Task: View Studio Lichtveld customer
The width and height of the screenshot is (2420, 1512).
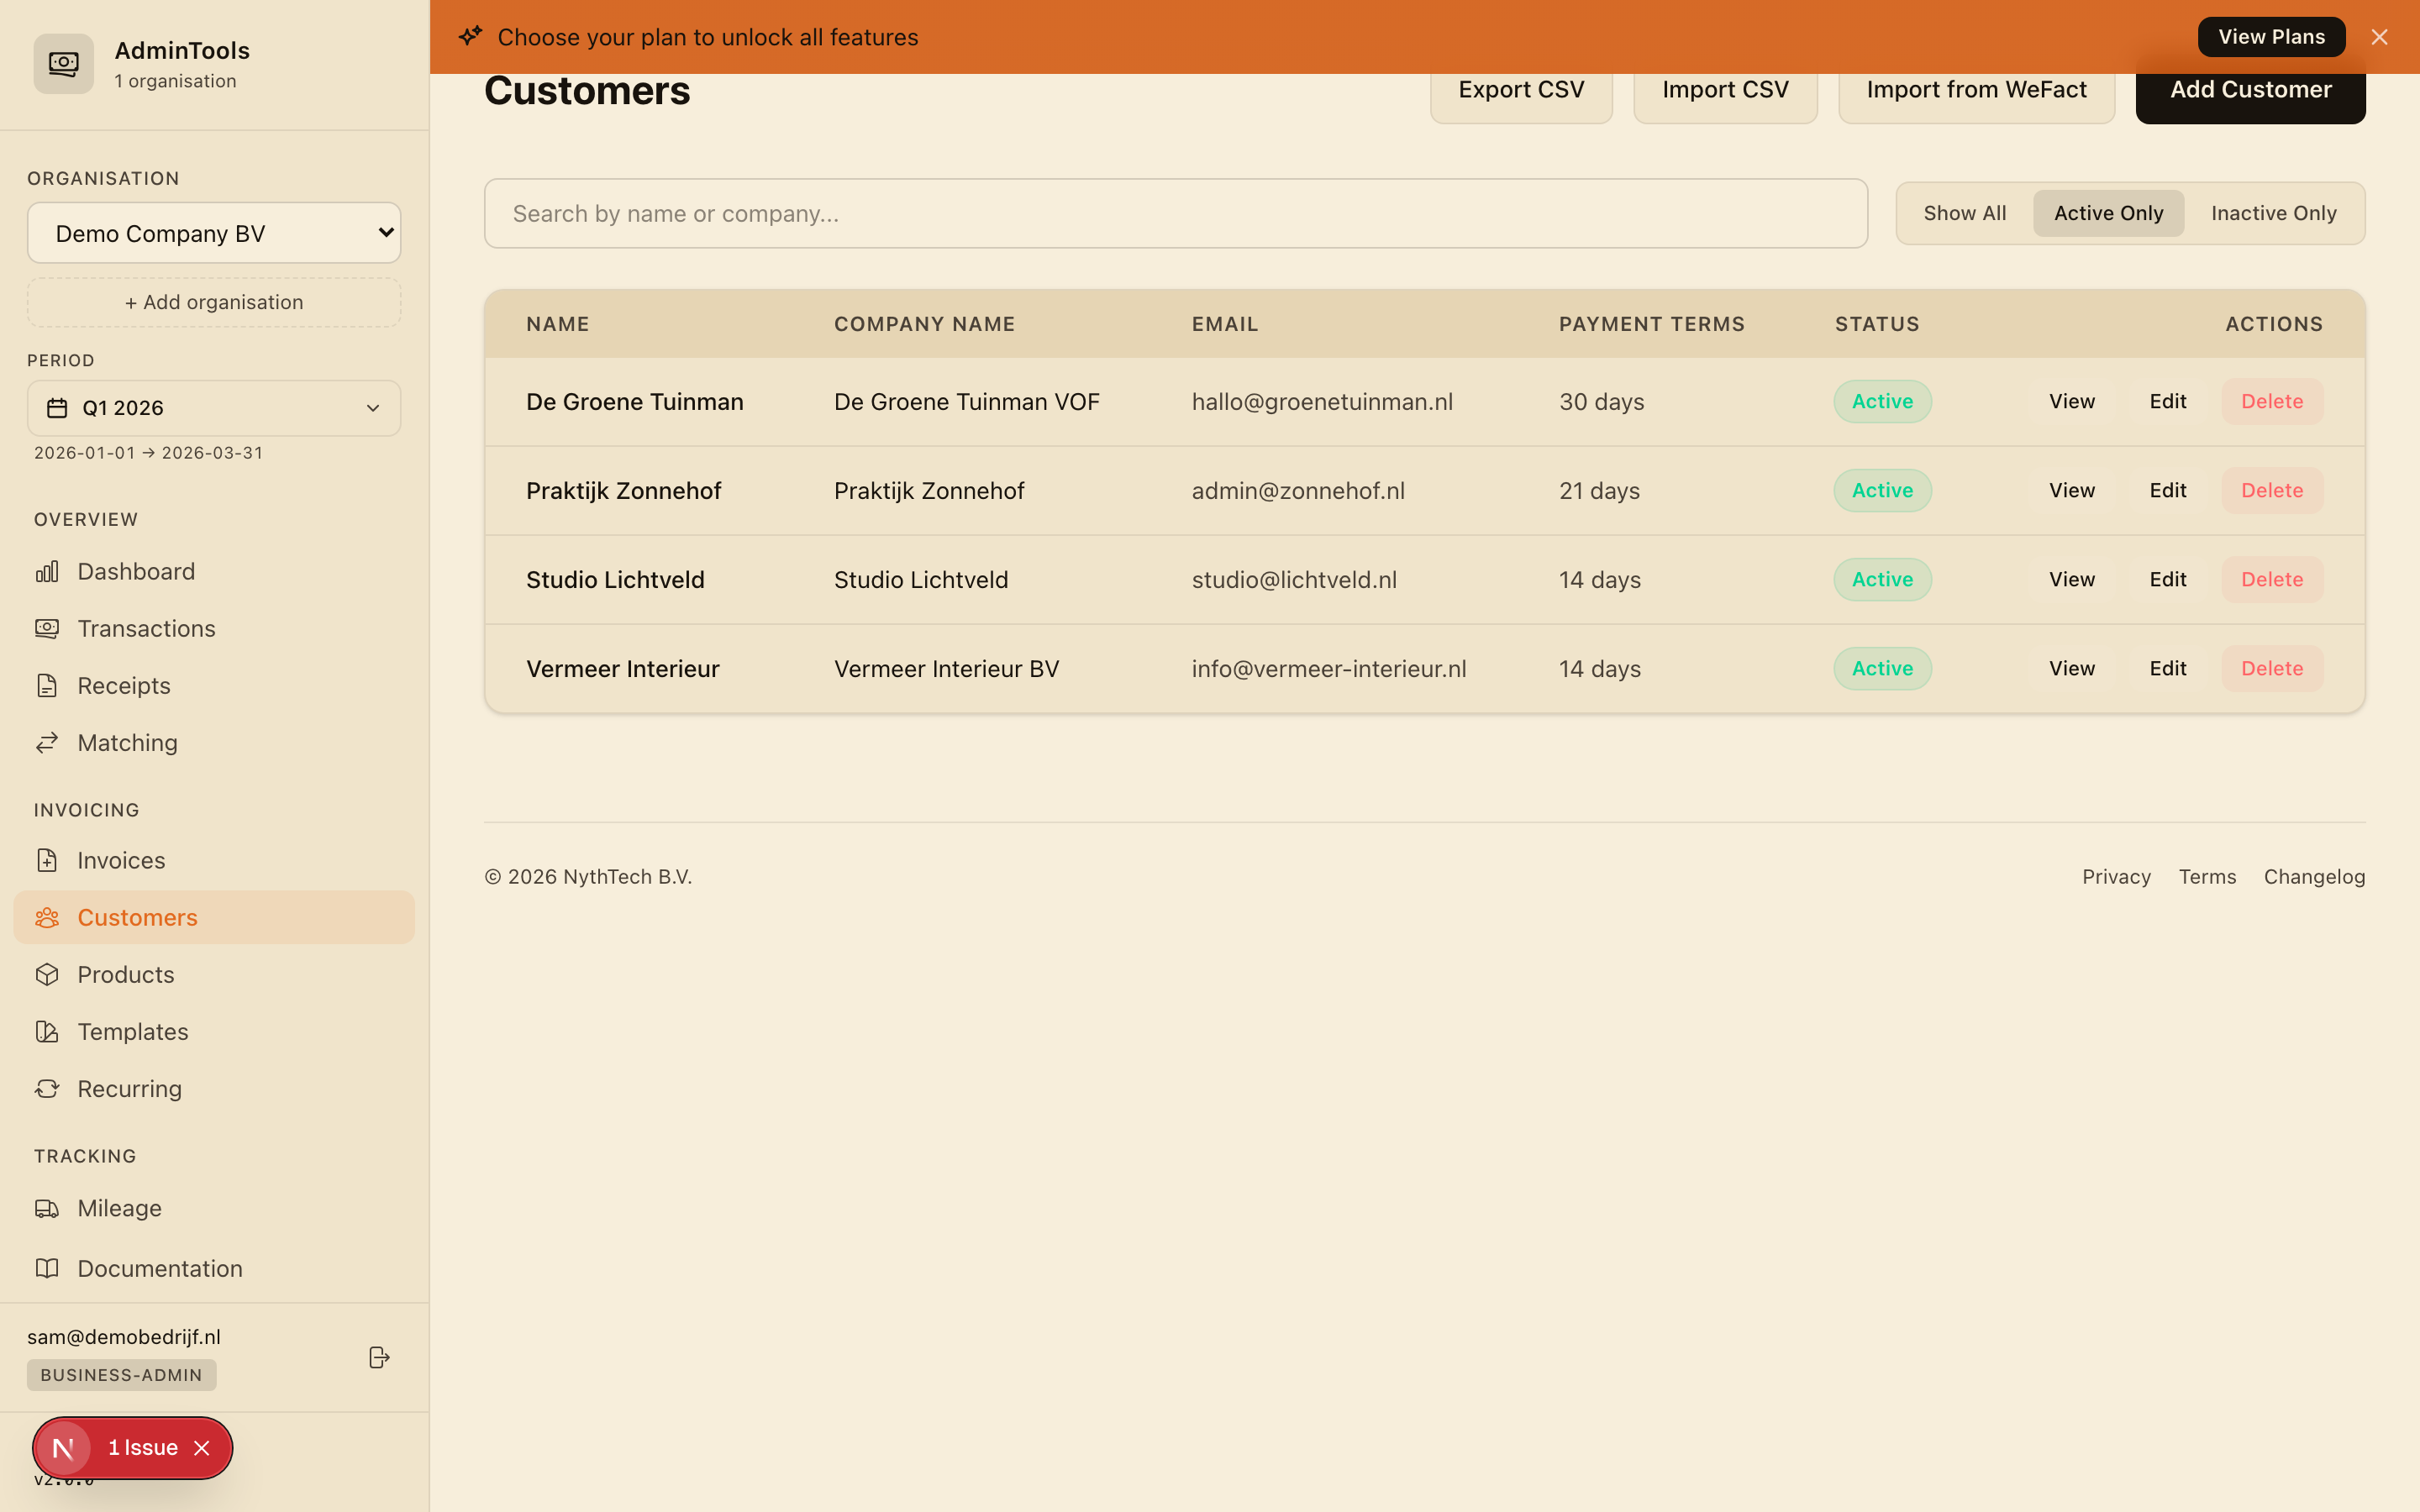Action: click(2071, 579)
